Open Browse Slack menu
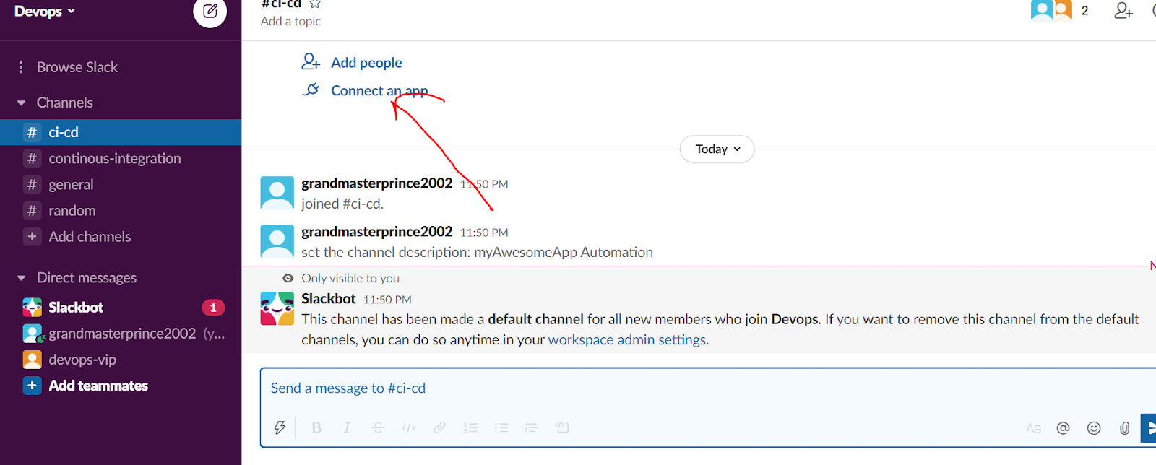1156x465 pixels. click(x=77, y=67)
